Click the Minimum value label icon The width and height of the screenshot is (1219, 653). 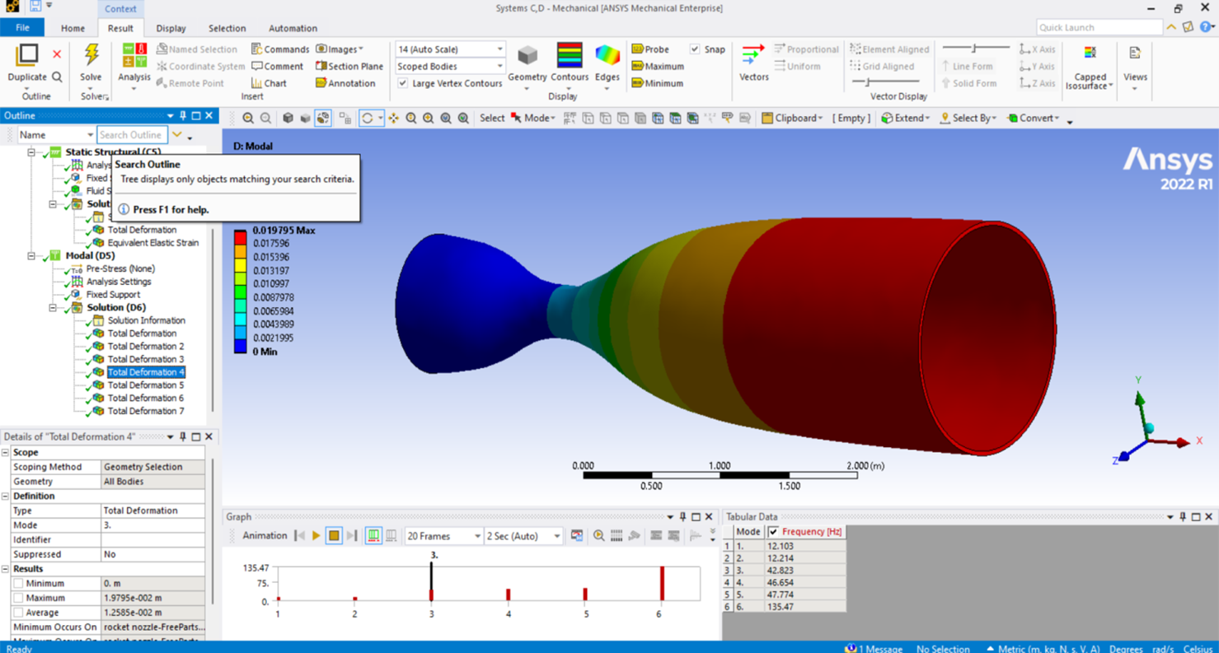(637, 83)
